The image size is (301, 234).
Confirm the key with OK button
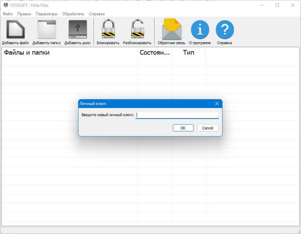[x=183, y=128]
